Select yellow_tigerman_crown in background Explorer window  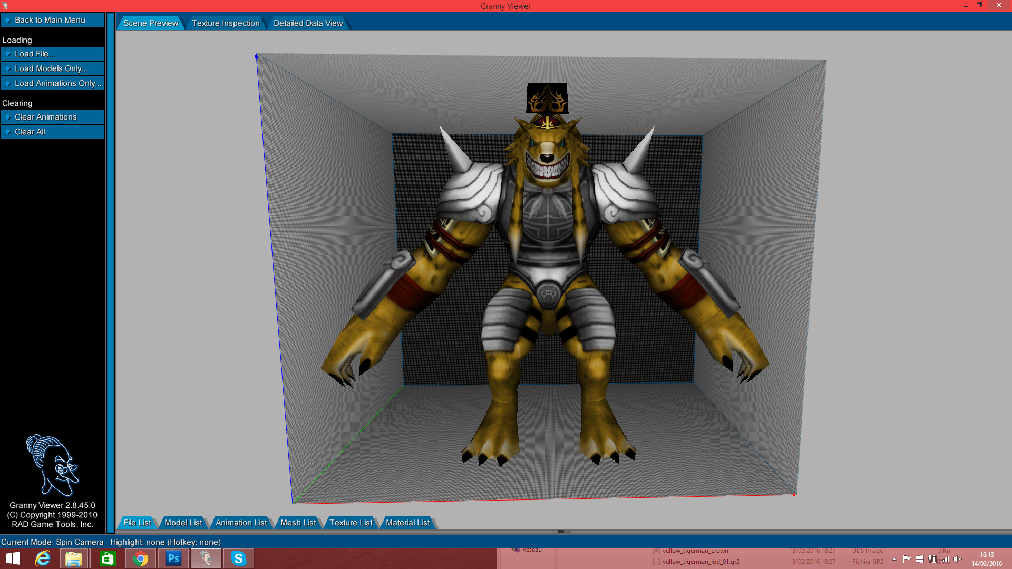[695, 551]
